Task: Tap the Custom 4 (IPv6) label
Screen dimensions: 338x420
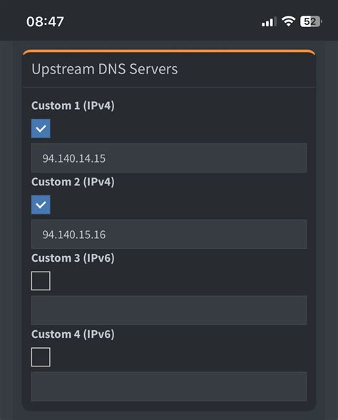Action: click(73, 334)
